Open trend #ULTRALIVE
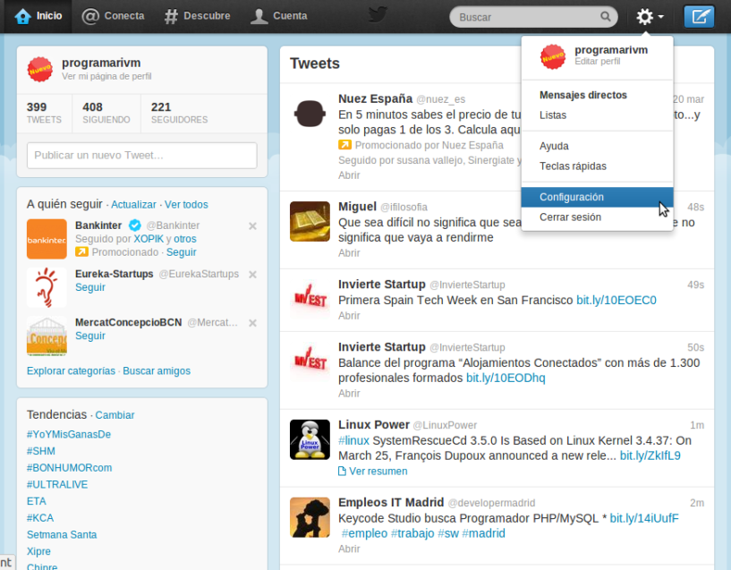 coord(57,485)
